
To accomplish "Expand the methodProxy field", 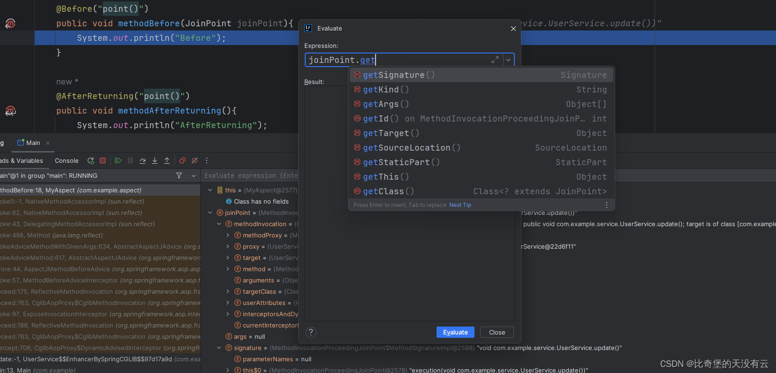I will (228, 235).
